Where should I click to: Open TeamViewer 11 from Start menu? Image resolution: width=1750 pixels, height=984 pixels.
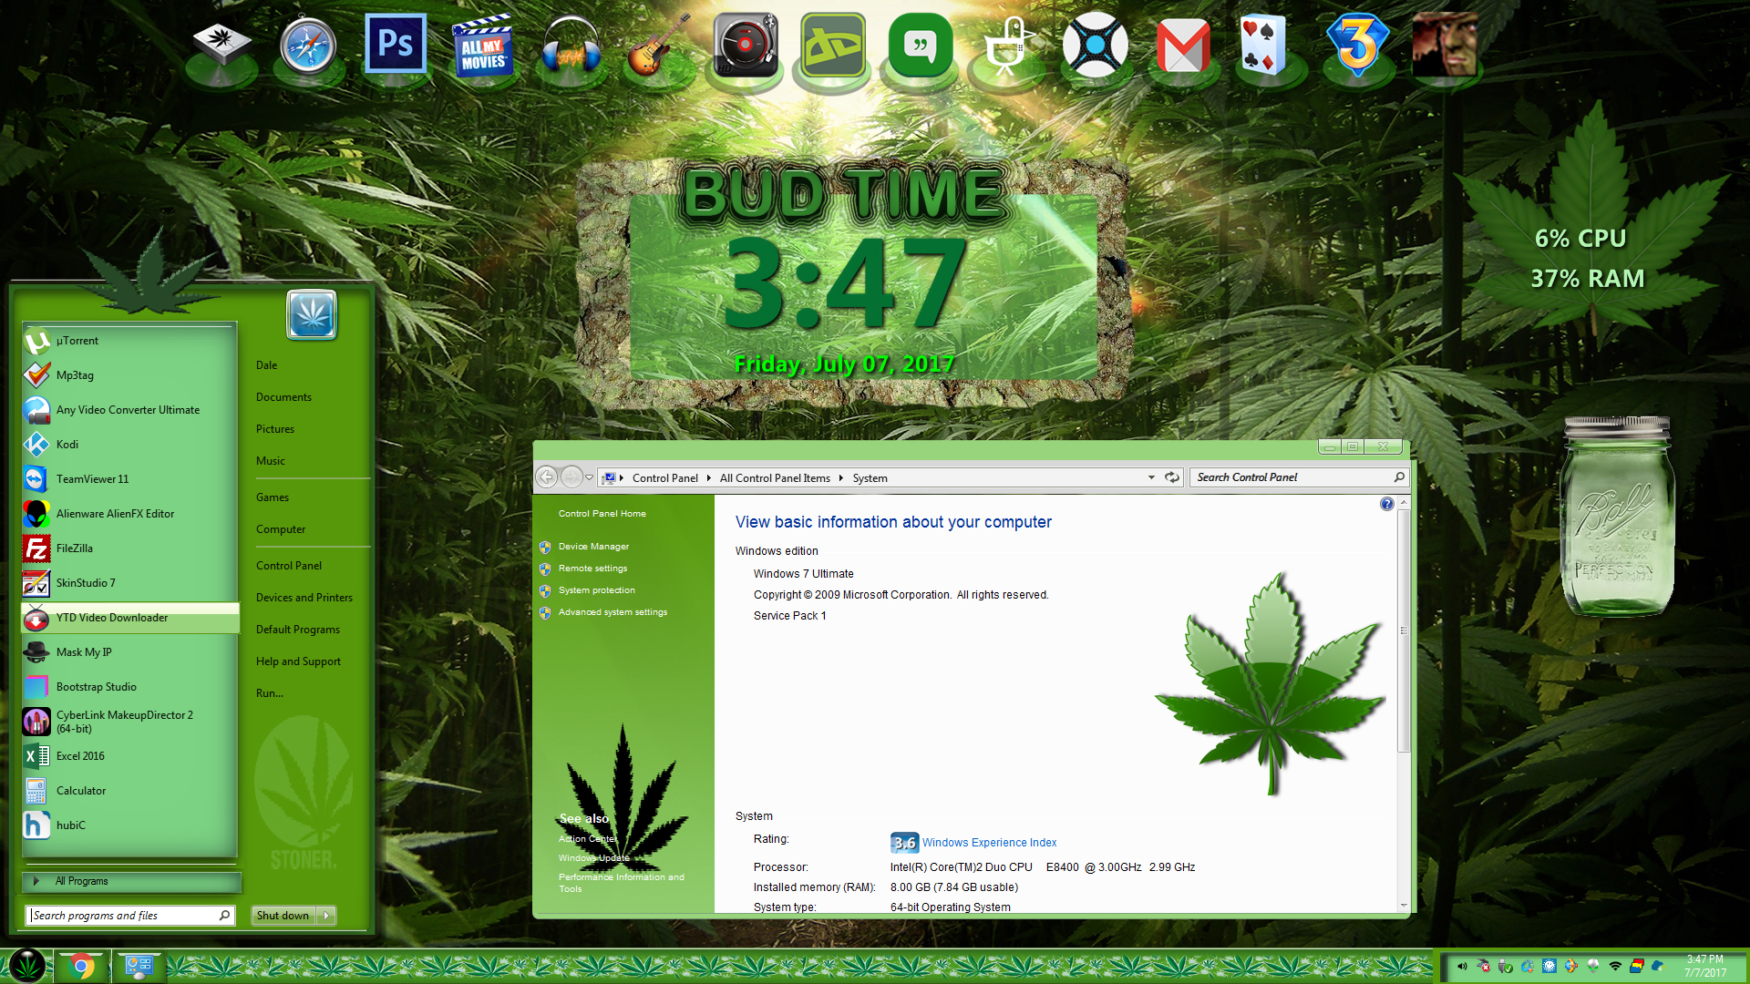click(129, 479)
